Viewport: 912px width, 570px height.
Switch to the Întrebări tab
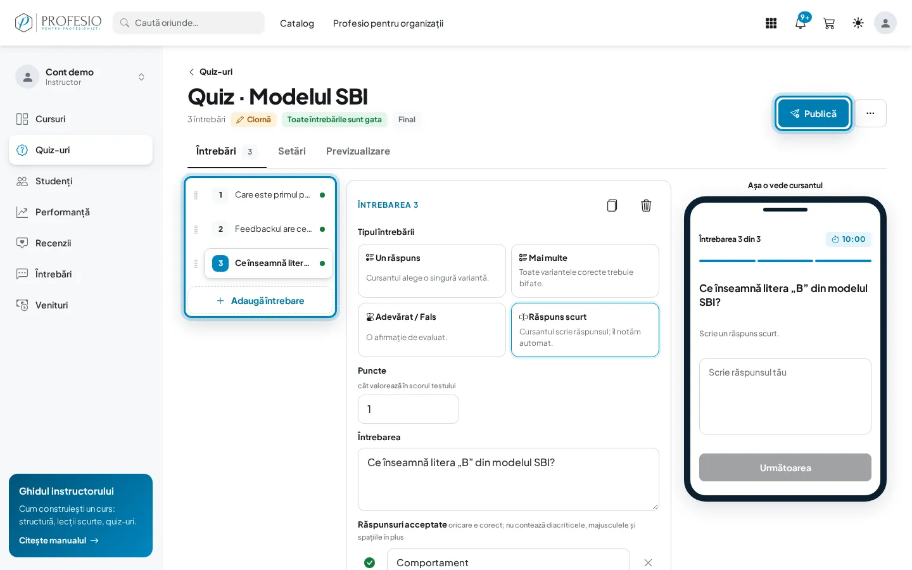pyautogui.click(x=227, y=151)
